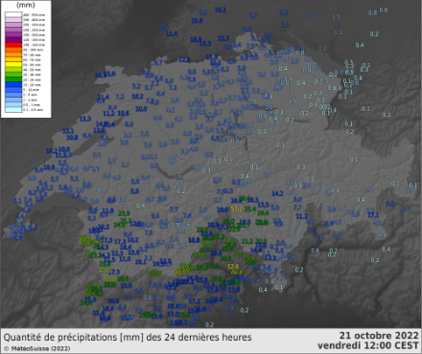The image size is (422, 354).
Task: Select the dark blue 14.2 value
Action: click(x=277, y=193)
